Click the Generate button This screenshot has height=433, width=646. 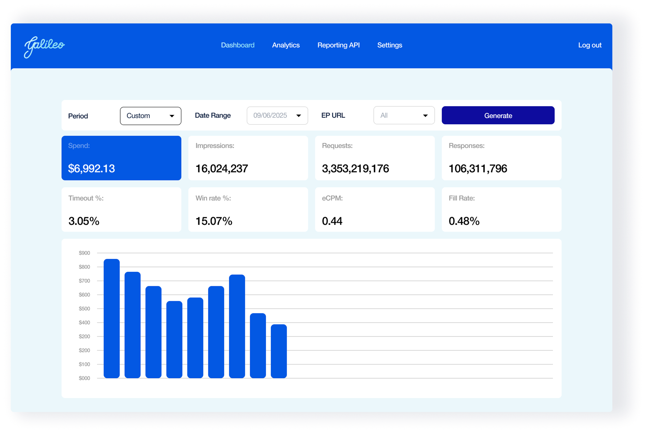498,115
